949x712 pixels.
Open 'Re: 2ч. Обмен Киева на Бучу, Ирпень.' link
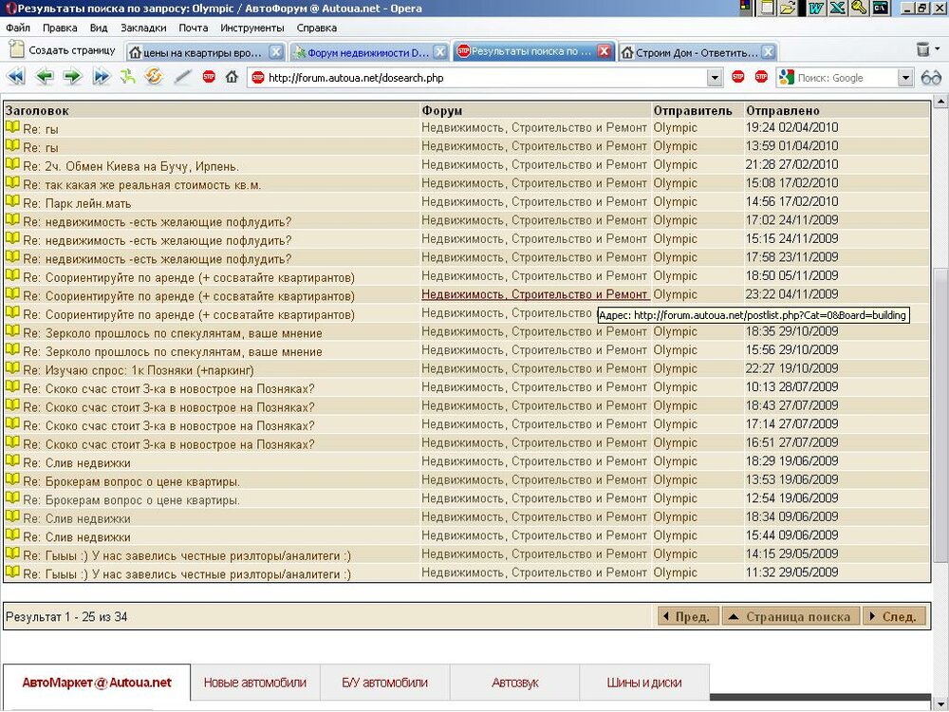pos(131,166)
